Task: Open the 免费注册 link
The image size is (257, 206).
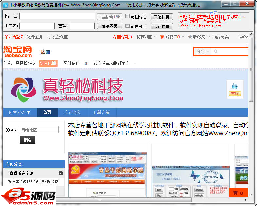Action: tap(34, 37)
